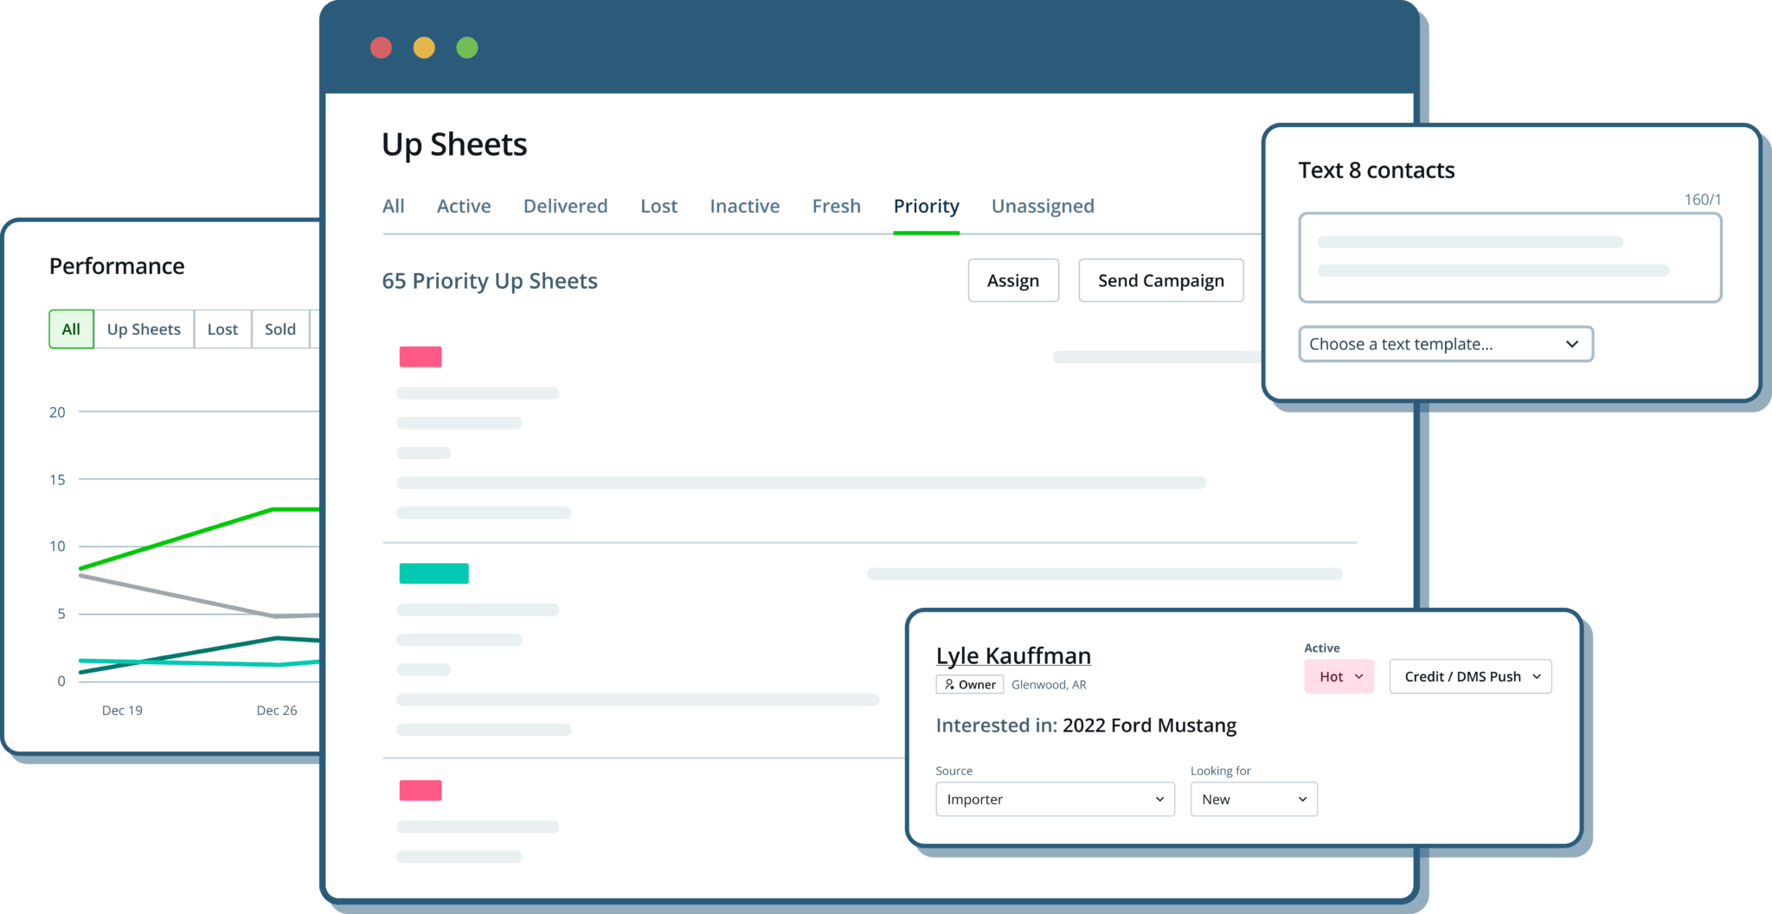Switch to the All up sheets tab

tap(394, 206)
